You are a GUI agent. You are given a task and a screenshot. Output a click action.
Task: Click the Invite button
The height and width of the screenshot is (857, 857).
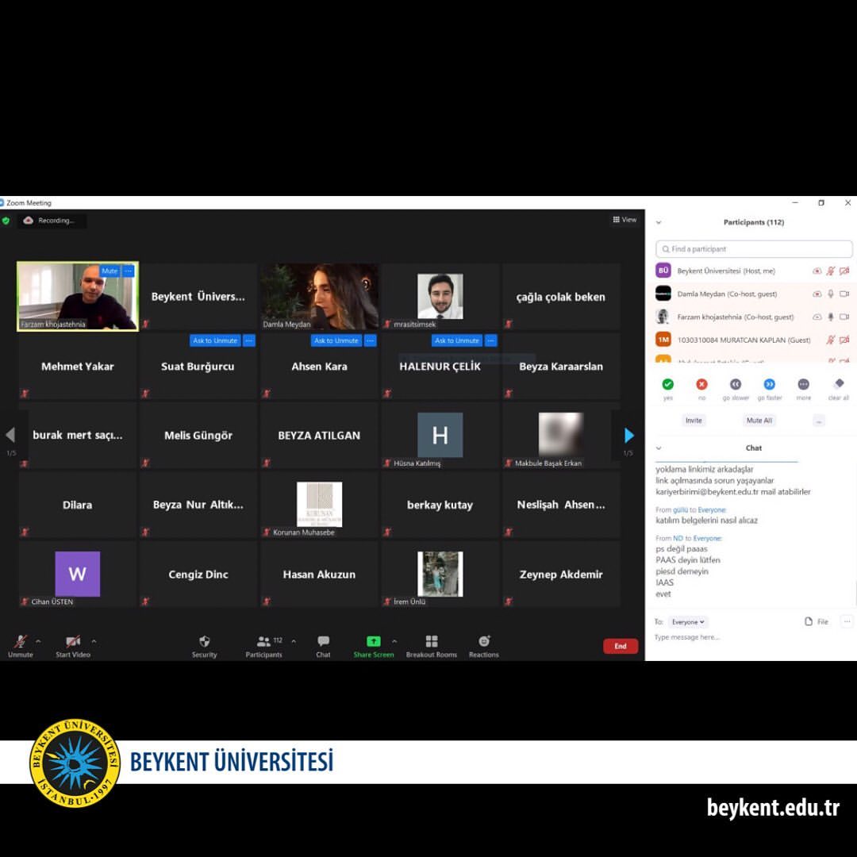[x=694, y=421]
